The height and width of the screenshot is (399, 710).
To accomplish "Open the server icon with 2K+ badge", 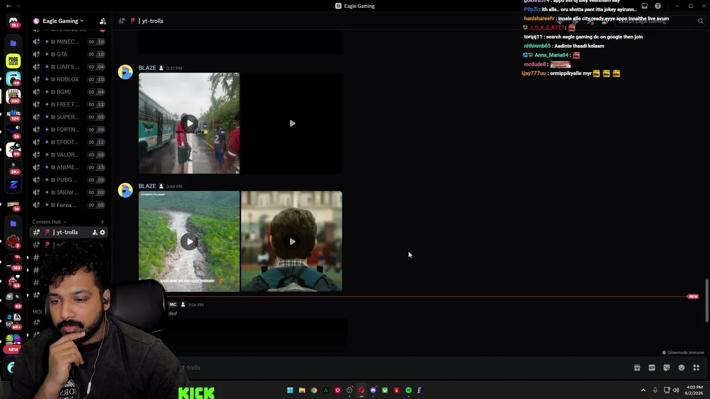I will click(x=13, y=166).
